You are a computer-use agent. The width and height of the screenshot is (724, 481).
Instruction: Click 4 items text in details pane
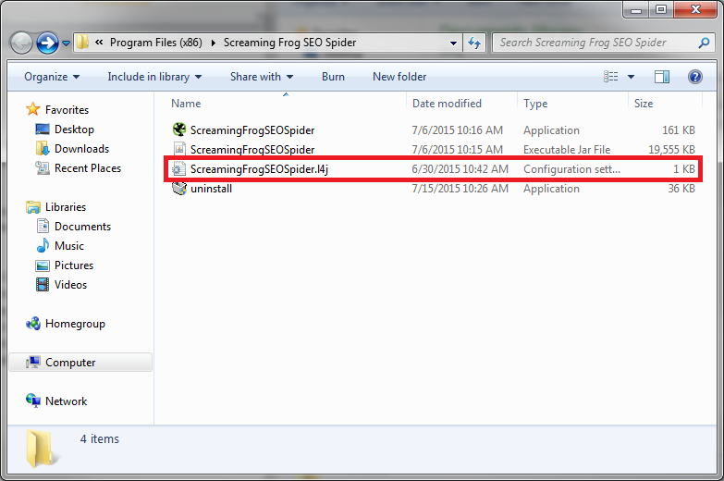tap(100, 439)
